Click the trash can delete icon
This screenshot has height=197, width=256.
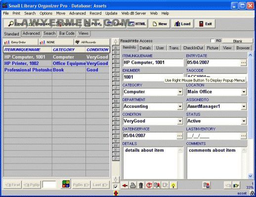(141, 186)
